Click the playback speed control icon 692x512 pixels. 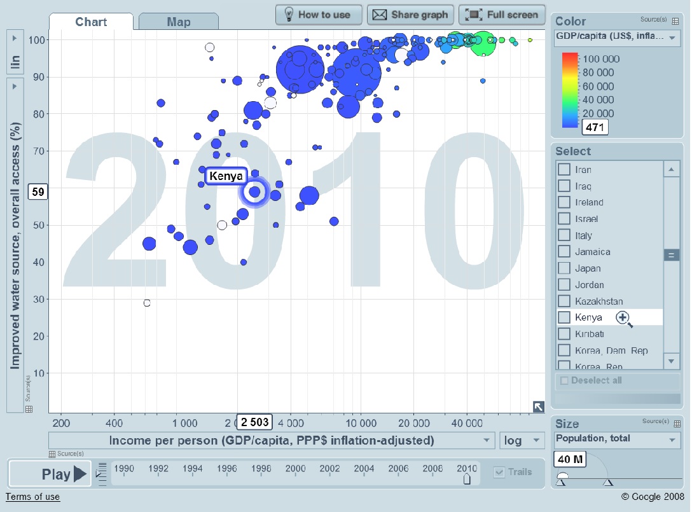102,474
